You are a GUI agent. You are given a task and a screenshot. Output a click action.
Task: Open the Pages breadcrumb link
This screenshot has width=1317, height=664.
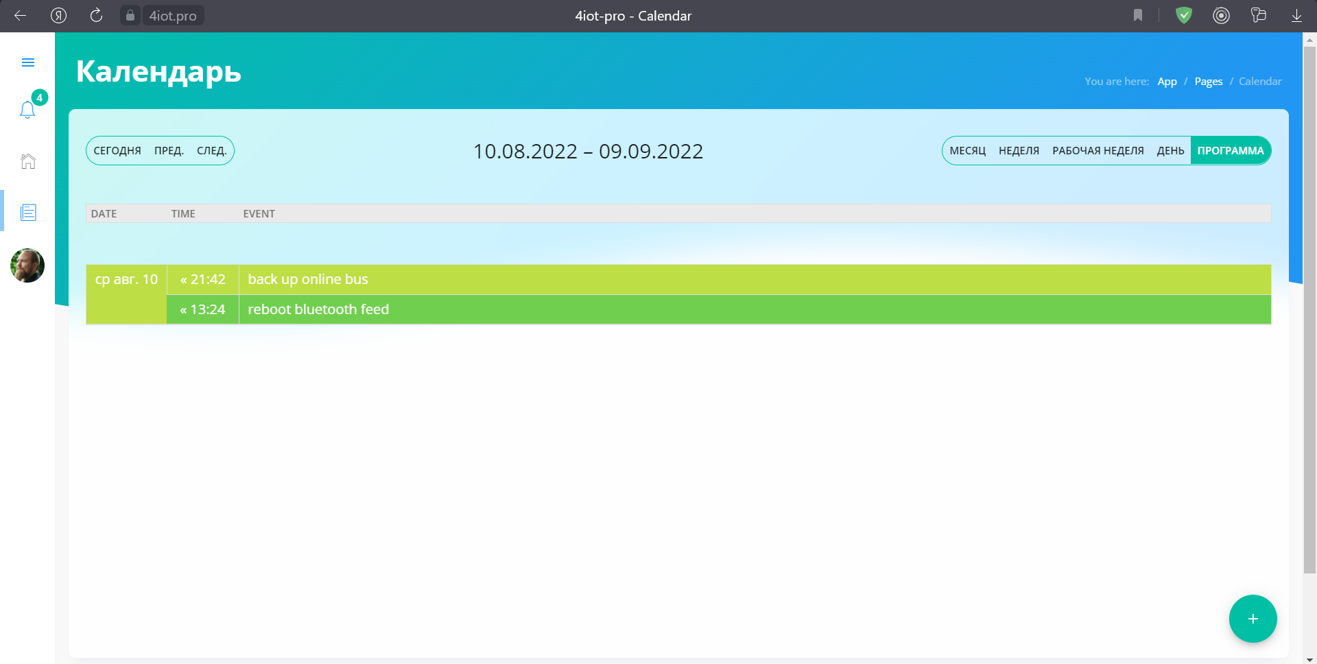(x=1208, y=82)
